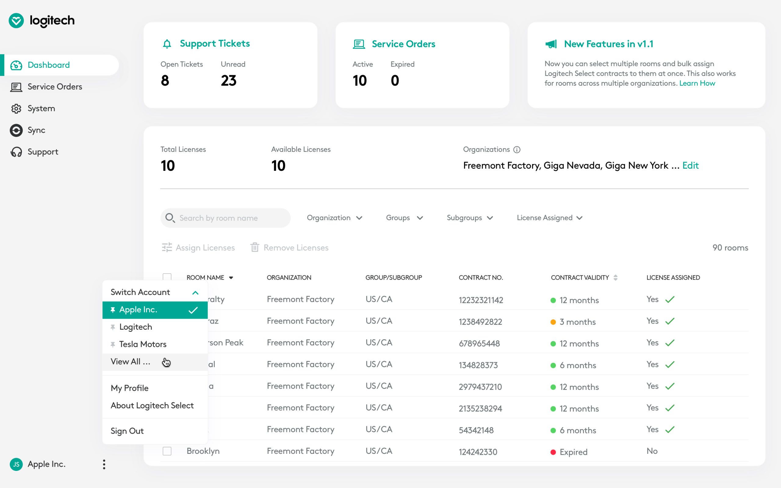
Task: Click the Logitech heart logo icon
Action: (x=16, y=21)
